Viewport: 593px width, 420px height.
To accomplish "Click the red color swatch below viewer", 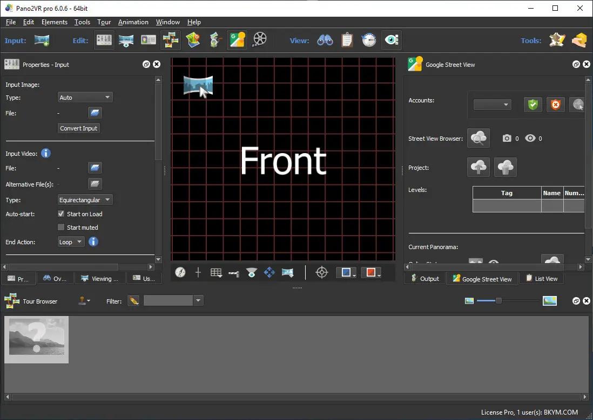I will [x=370, y=273].
